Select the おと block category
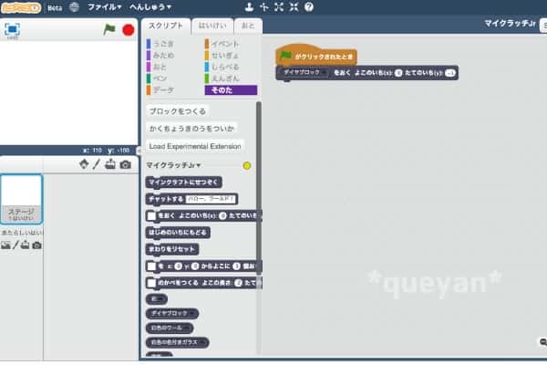Viewport: 547px width, 365px height. click(158, 67)
